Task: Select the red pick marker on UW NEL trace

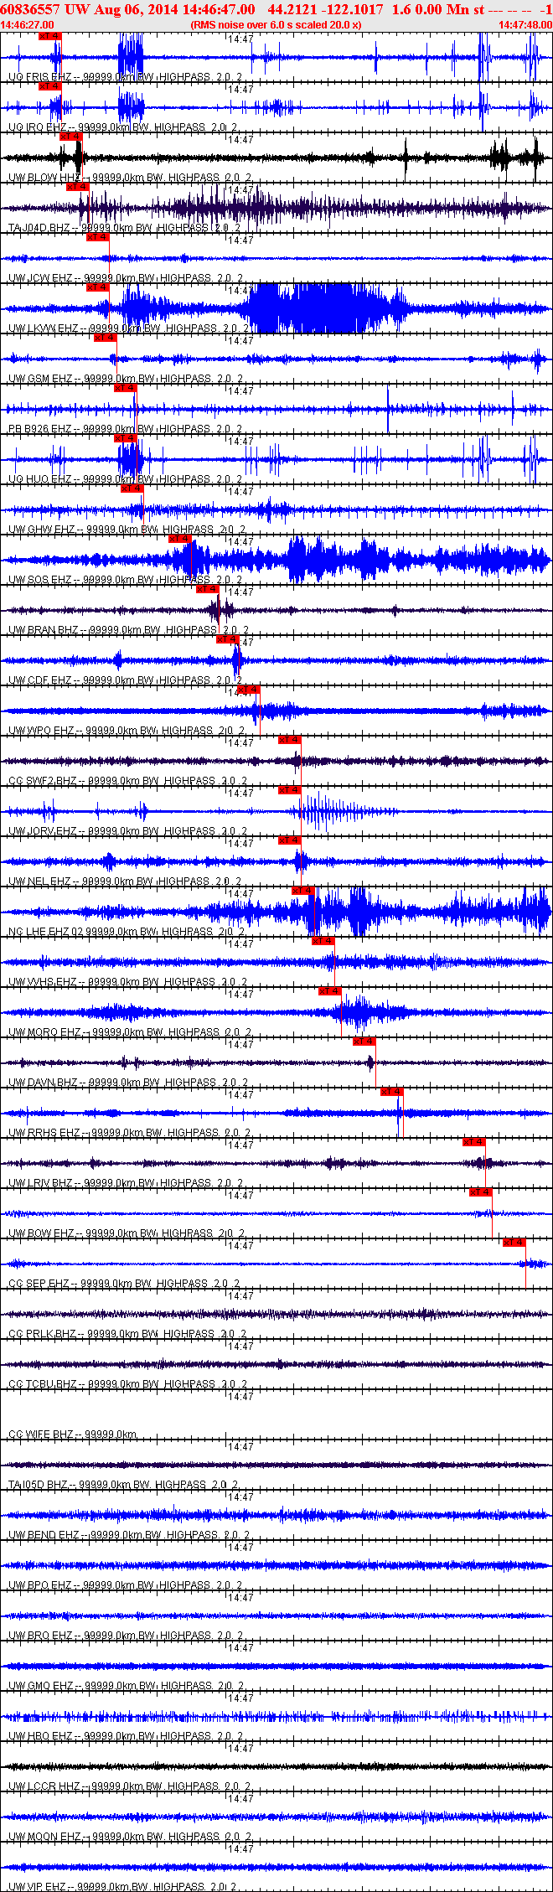Action: coord(289,840)
